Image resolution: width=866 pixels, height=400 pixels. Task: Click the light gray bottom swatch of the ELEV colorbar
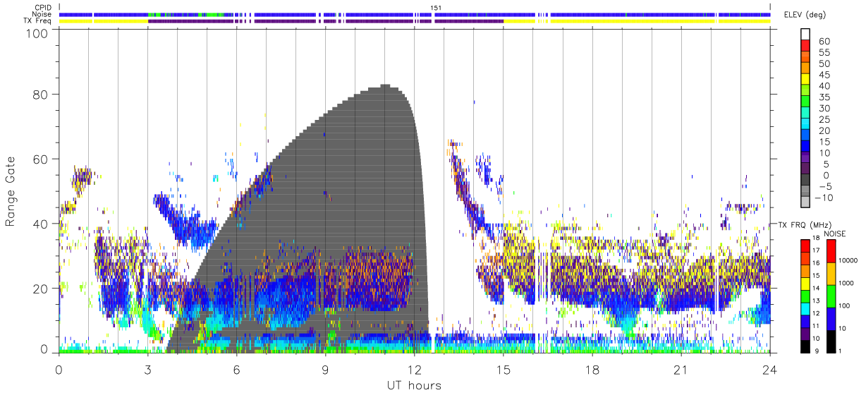click(x=805, y=200)
